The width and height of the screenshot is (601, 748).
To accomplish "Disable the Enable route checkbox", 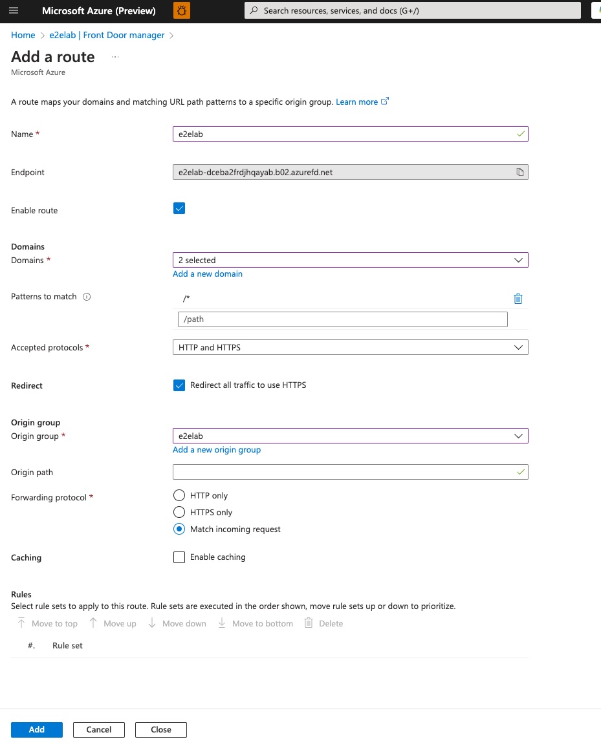I will pyautogui.click(x=179, y=208).
